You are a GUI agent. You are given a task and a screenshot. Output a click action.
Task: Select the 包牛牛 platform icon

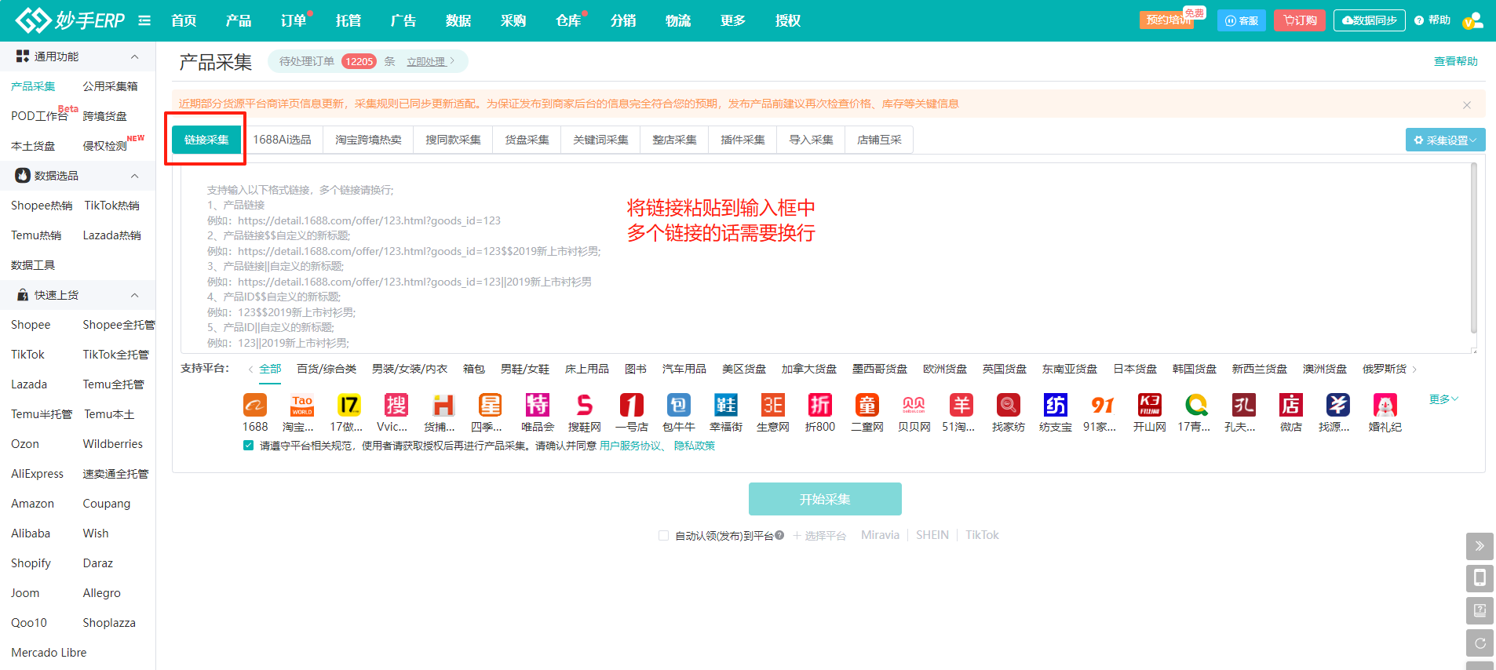679,405
